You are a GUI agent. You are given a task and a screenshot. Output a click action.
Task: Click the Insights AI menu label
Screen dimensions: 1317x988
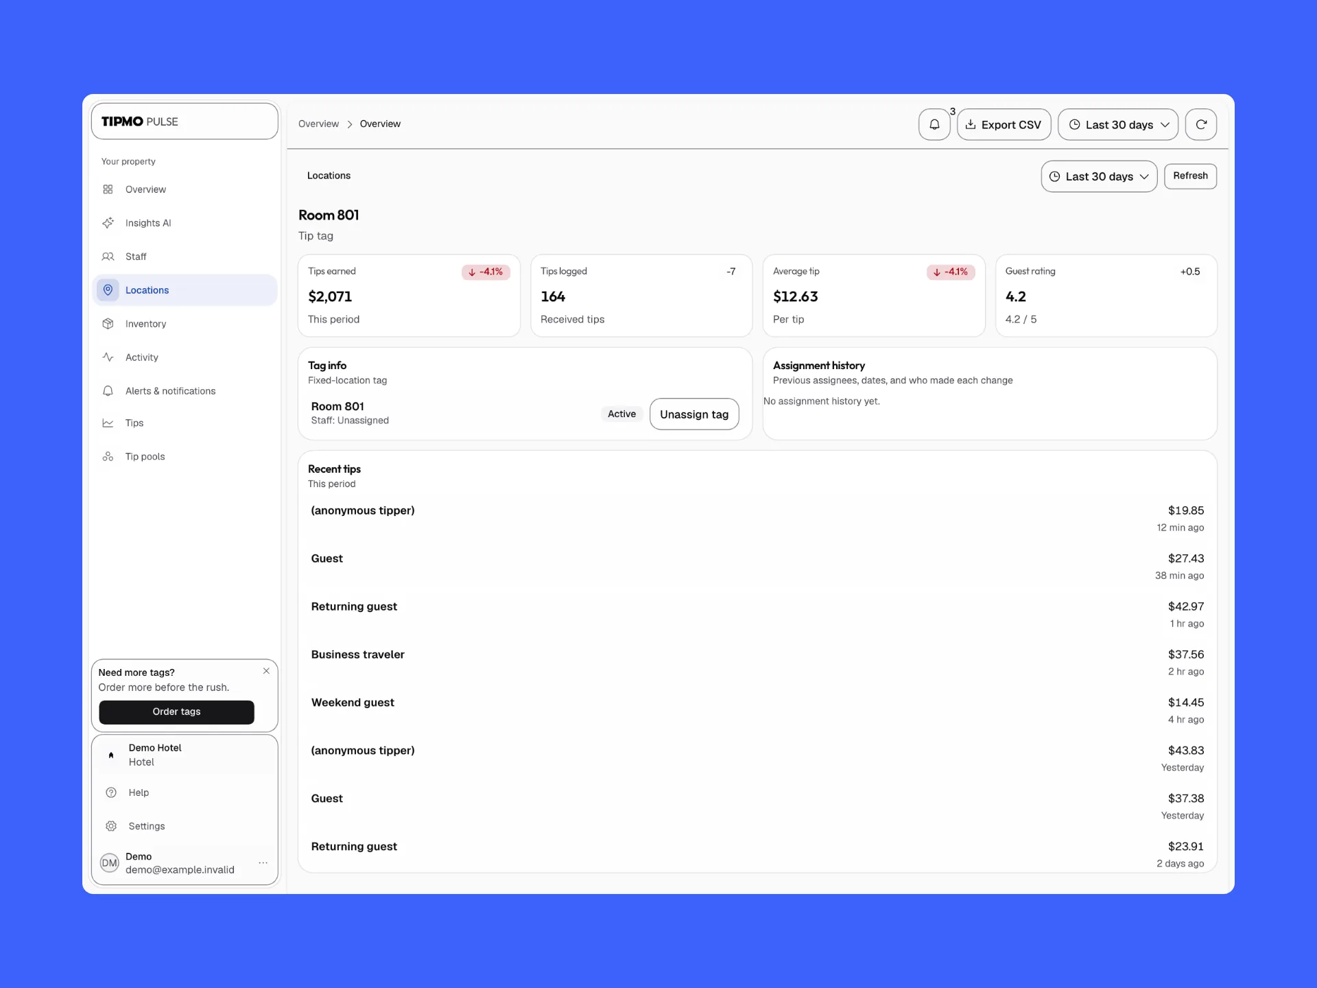148,223
